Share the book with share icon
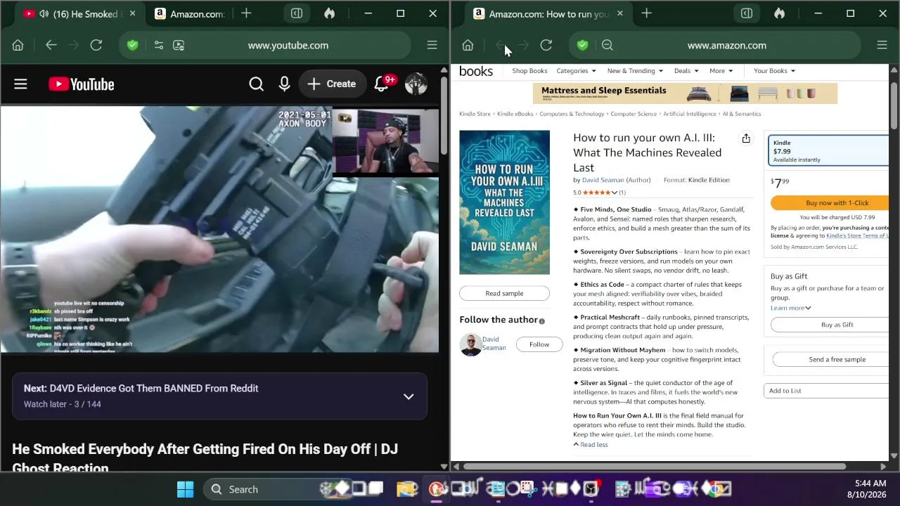This screenshot has height=506, width=900. tap(746, 138)
